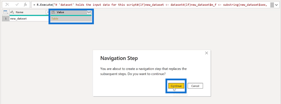Click inside the R.Execute formula bar

(x=150, y=5)
